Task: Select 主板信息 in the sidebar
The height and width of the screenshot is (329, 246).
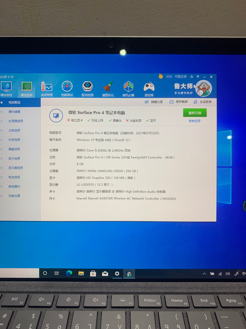Action: (14, 131)
